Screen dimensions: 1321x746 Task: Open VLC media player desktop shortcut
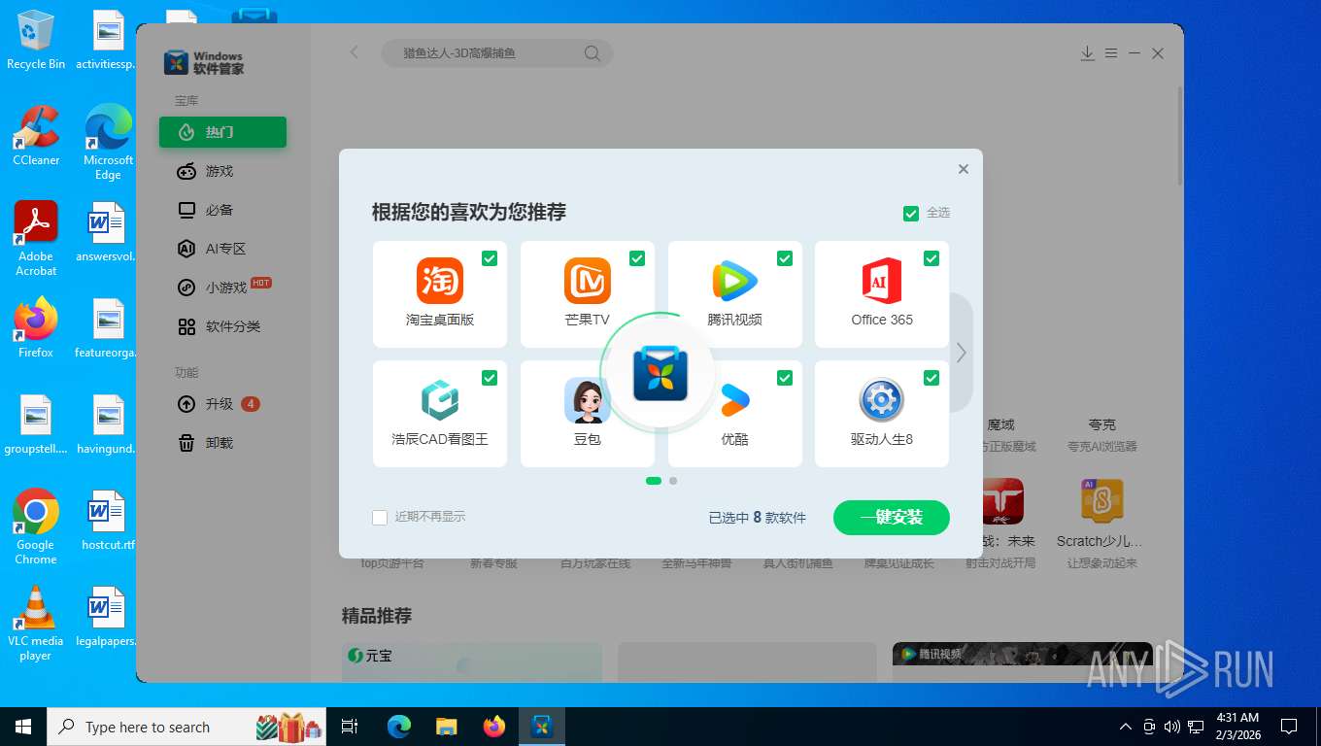pos(36,623)
